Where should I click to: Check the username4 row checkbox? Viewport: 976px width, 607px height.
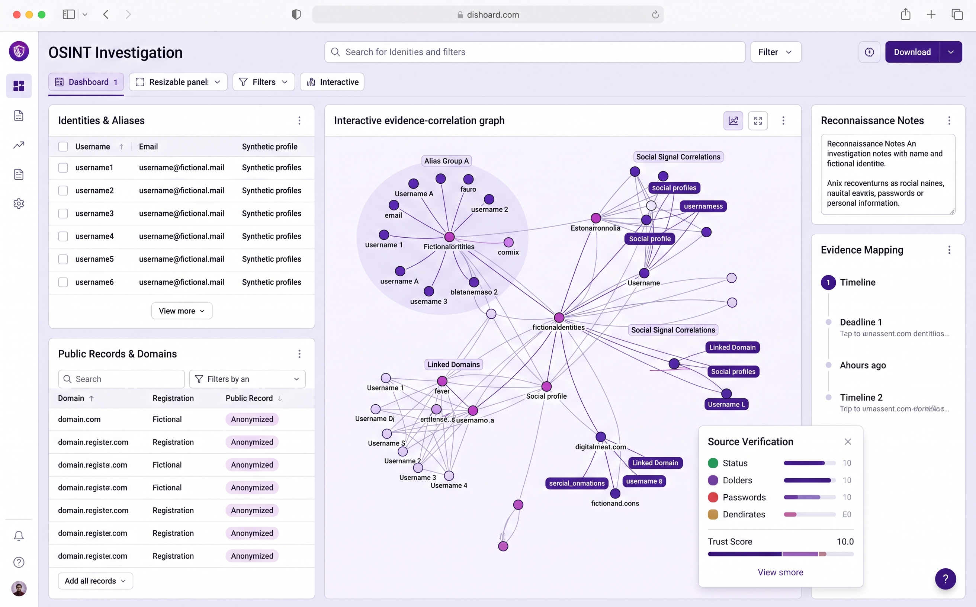tap(63, 236)
